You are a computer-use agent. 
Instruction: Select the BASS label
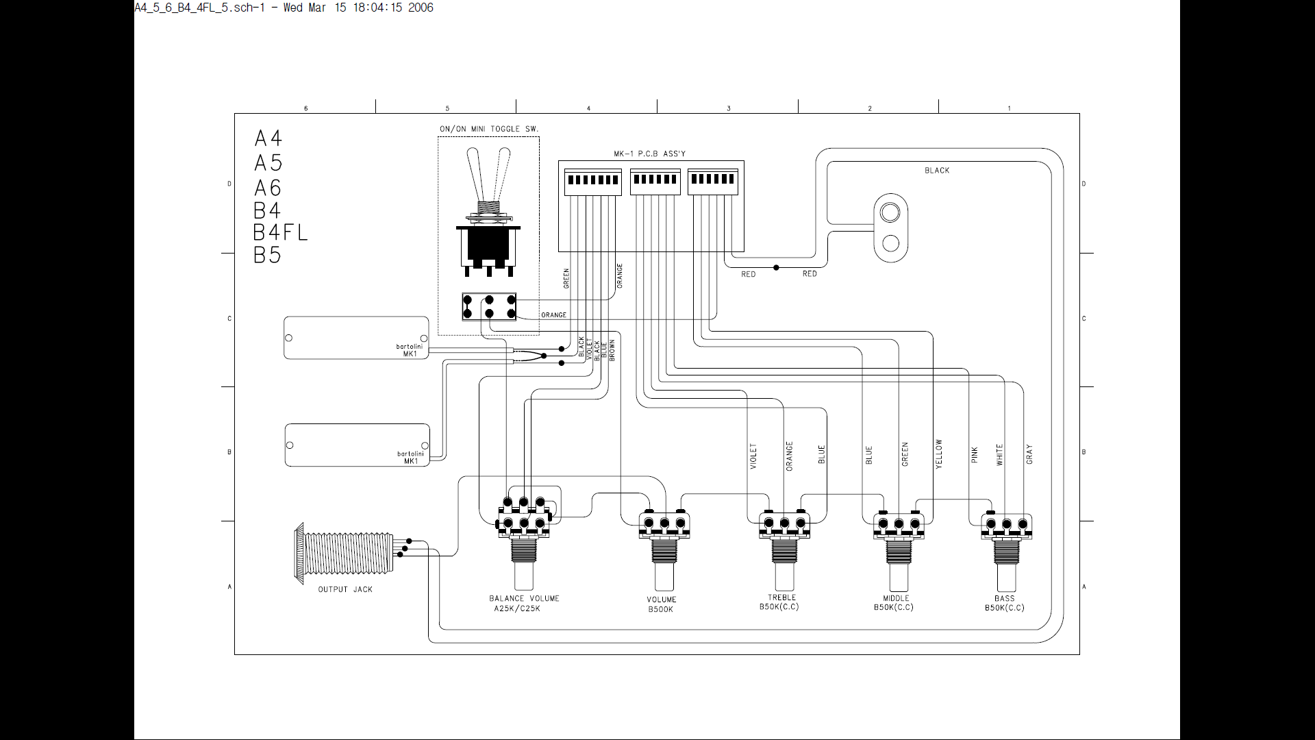click(x=1005, y=598)
